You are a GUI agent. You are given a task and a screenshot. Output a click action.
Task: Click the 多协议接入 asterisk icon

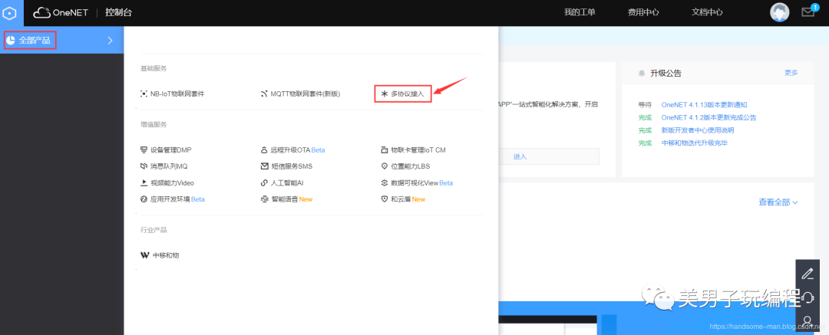385,94
